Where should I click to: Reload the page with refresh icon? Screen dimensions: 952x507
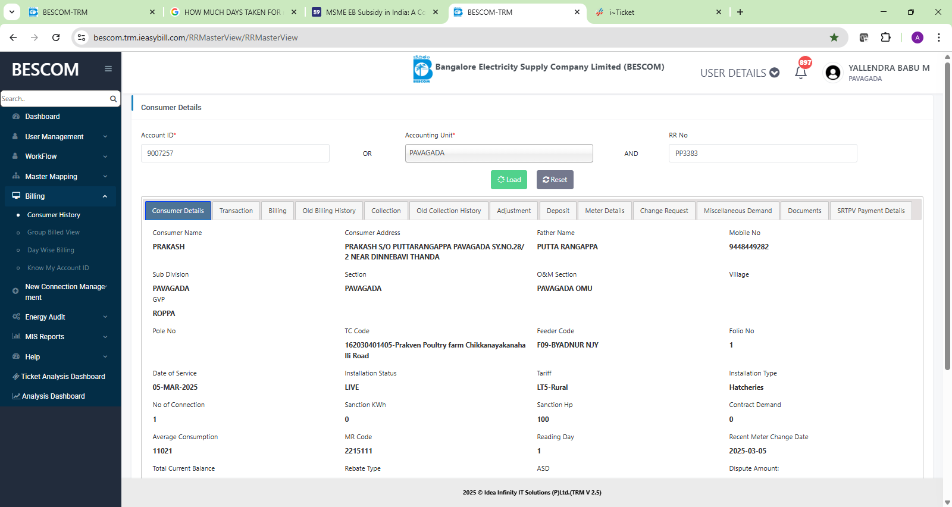[x=56, y=37]
